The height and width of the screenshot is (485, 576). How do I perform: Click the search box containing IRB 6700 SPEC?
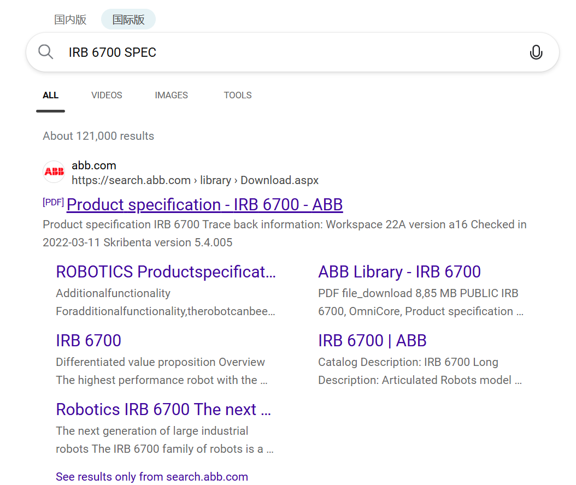tap(292, 52)
